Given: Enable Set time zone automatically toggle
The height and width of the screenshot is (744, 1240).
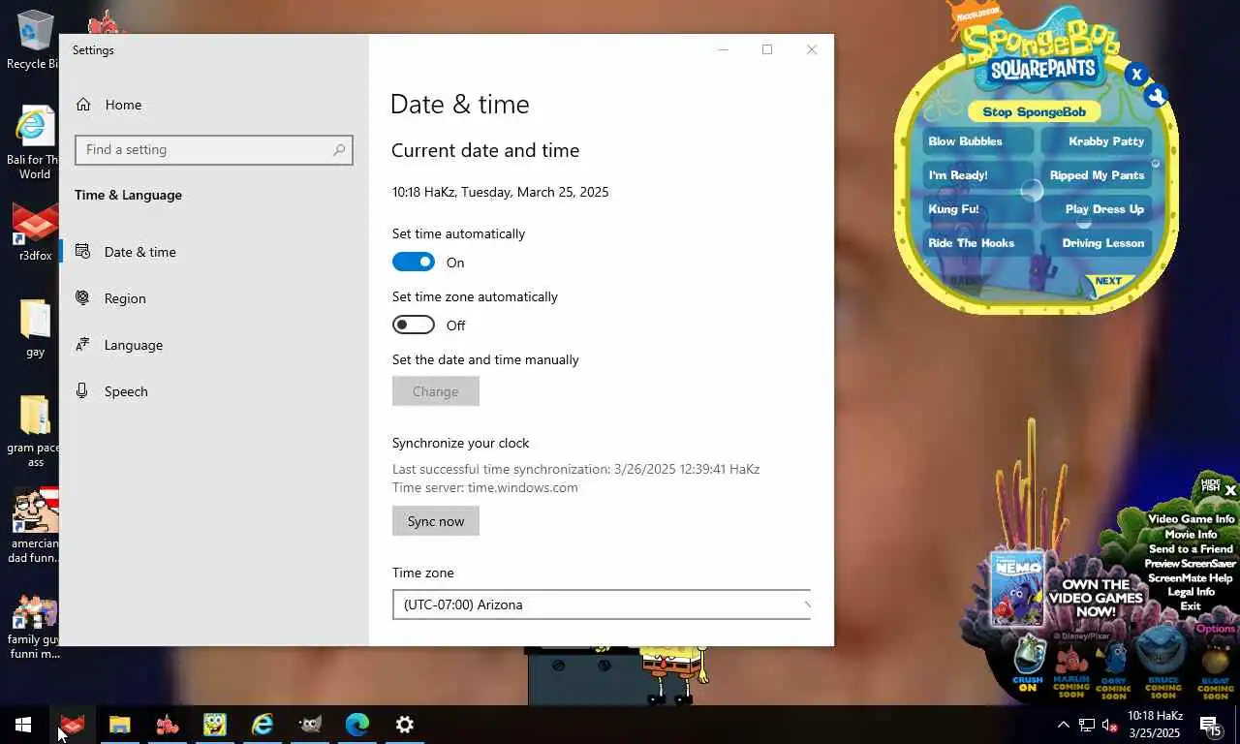Looking at the screenshot, I should 414,325.
